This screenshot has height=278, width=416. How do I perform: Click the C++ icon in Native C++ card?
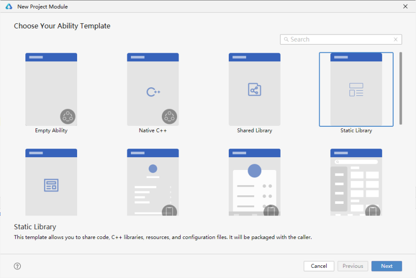coord(153,92)
